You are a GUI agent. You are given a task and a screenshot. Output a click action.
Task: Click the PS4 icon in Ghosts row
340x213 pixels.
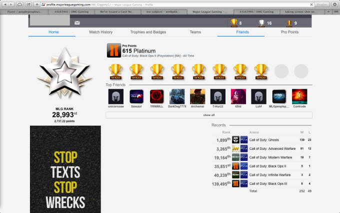tap(244, 140)
